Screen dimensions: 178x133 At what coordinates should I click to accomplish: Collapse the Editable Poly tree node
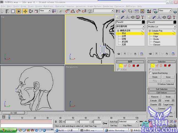pos(150,31)
